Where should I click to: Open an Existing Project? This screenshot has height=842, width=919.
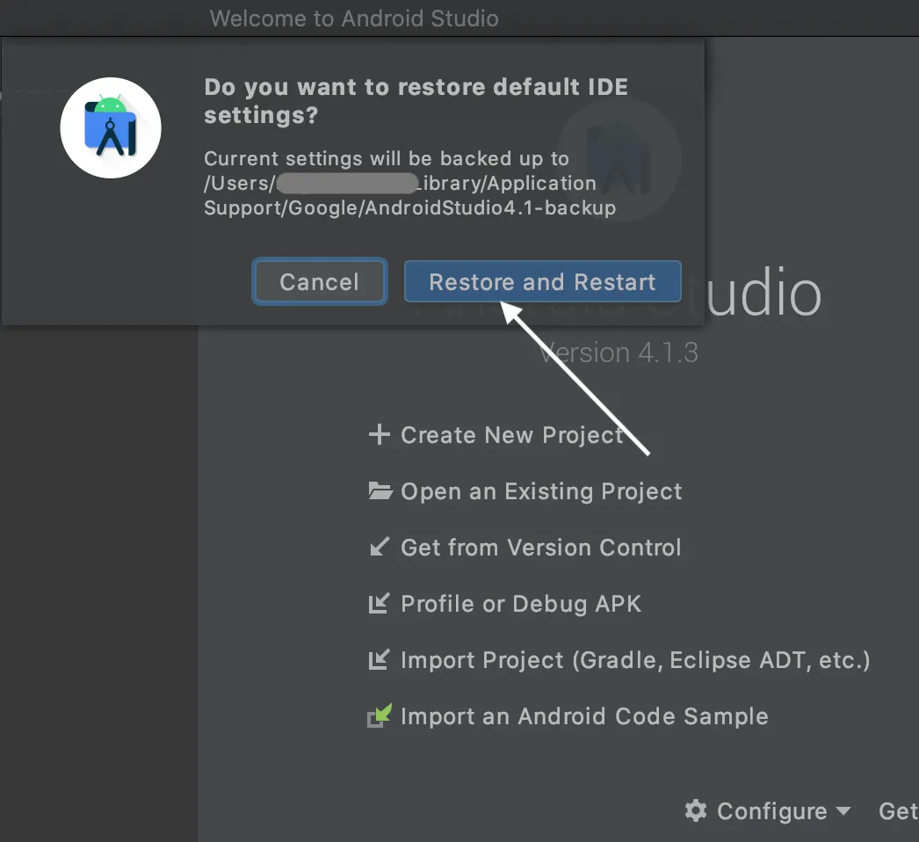pyautogui.click(x=541, y=491)
